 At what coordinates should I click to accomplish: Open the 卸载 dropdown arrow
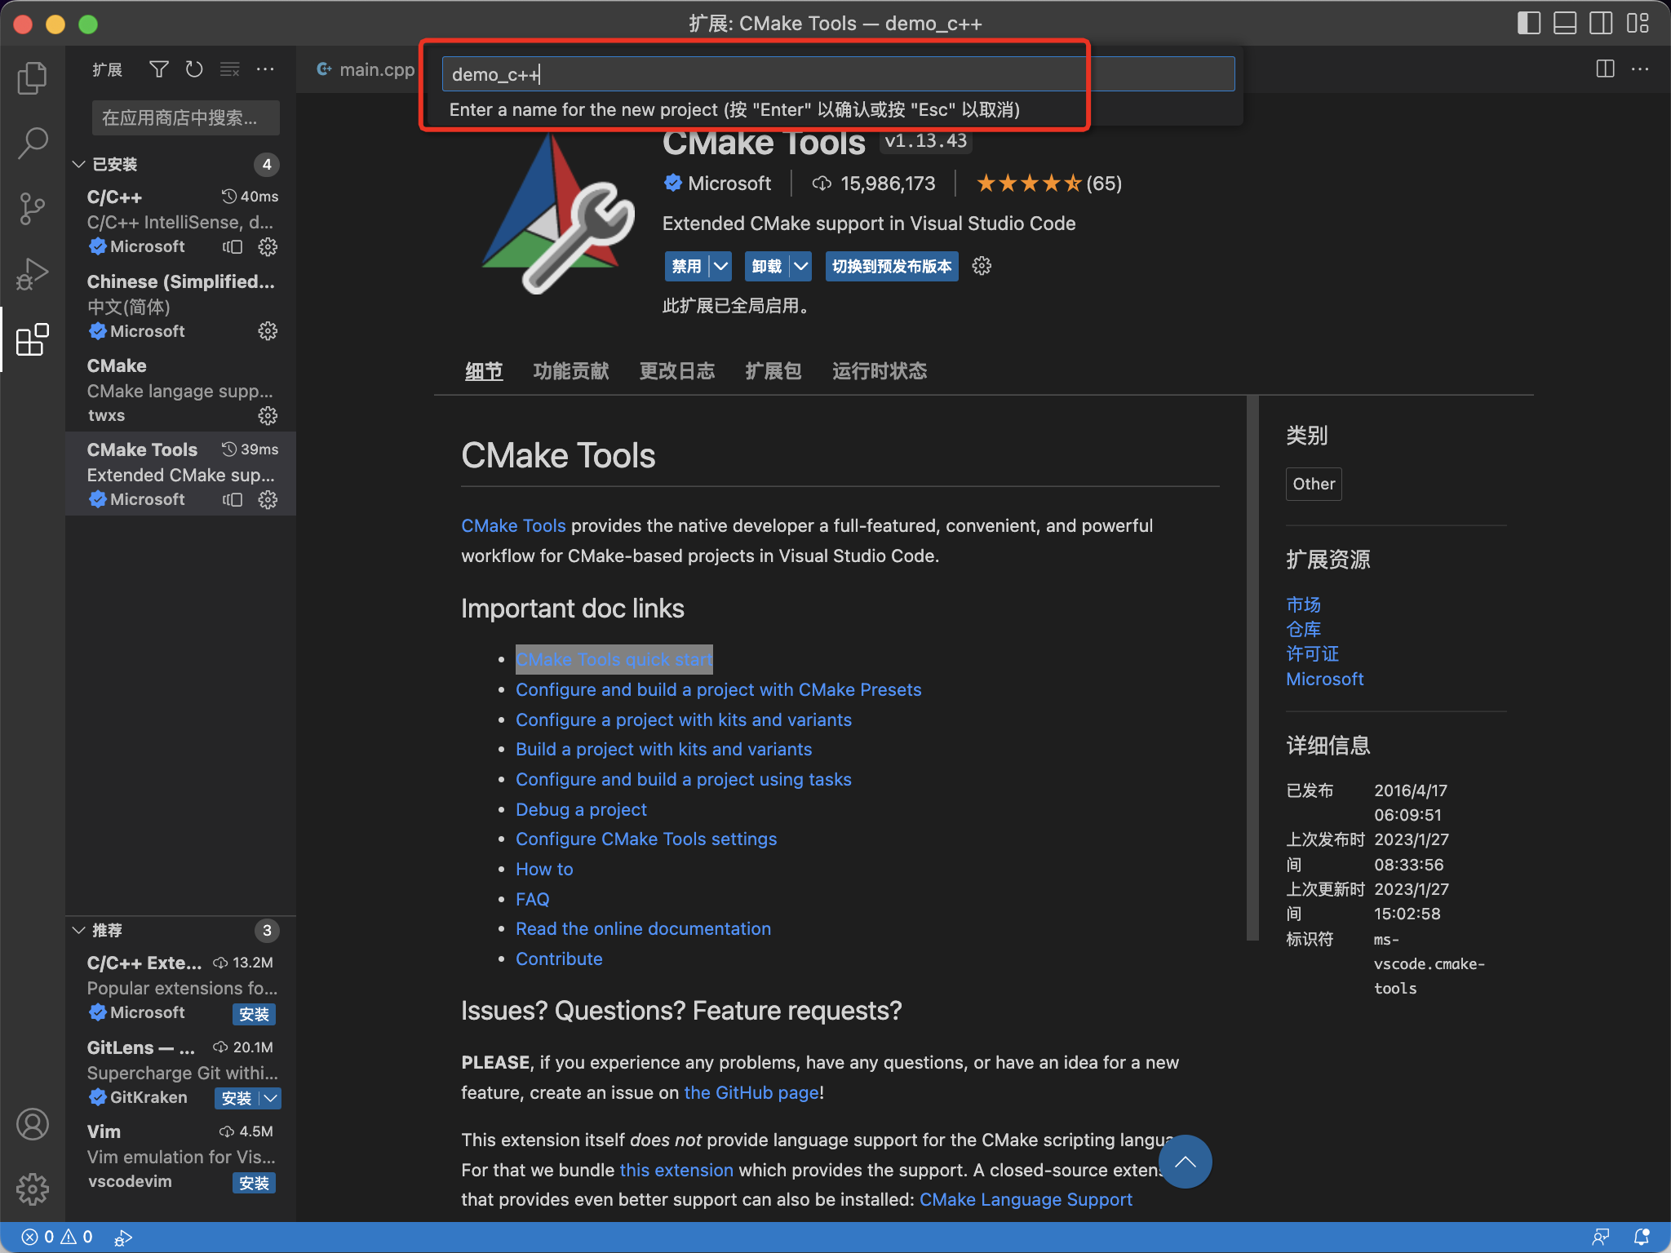tap(800, 266)
